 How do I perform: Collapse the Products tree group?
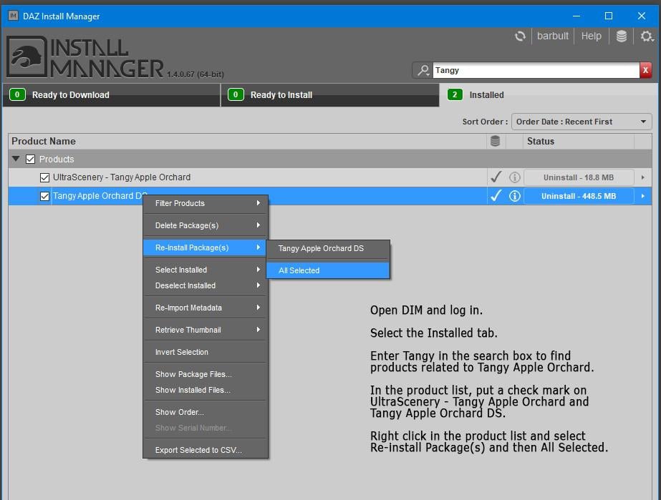point(16,159)
